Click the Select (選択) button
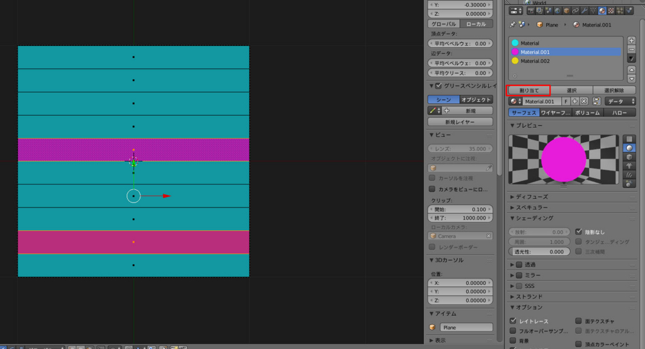The image size is (645, 349). pos(572,91)
